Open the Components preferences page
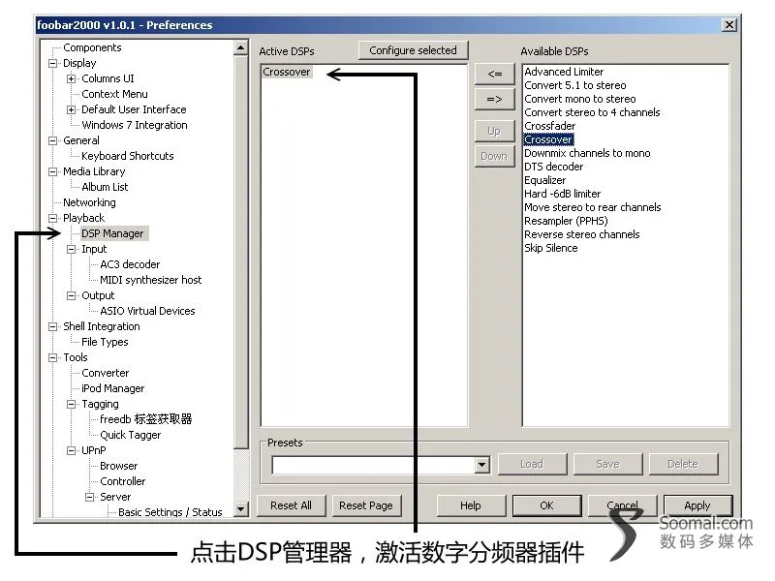 pyautogui.click(x=92, y=47)
